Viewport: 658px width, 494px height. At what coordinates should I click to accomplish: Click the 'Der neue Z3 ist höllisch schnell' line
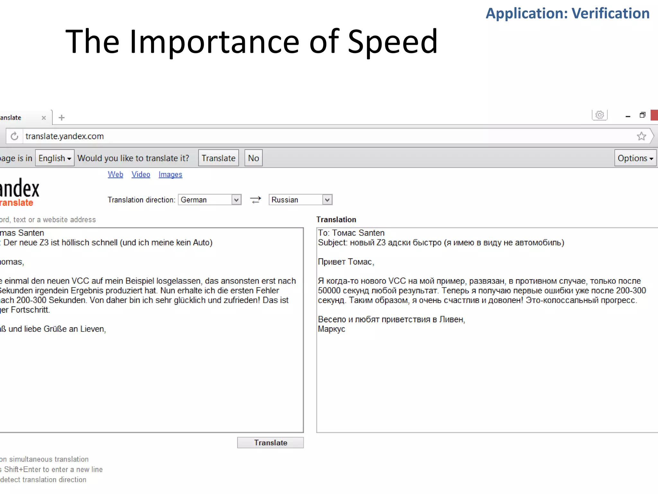coord(108,242)
